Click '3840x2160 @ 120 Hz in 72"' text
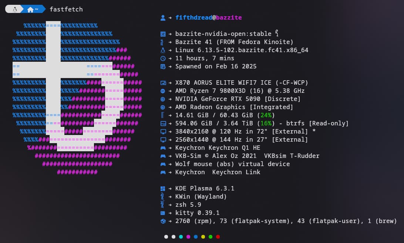 [222, 131]
